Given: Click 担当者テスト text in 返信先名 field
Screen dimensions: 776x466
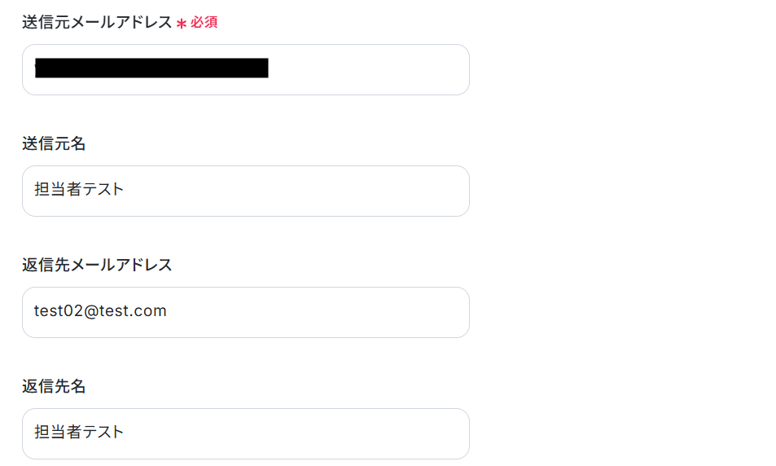Looking at the screenshot, I should coord(79,432).
